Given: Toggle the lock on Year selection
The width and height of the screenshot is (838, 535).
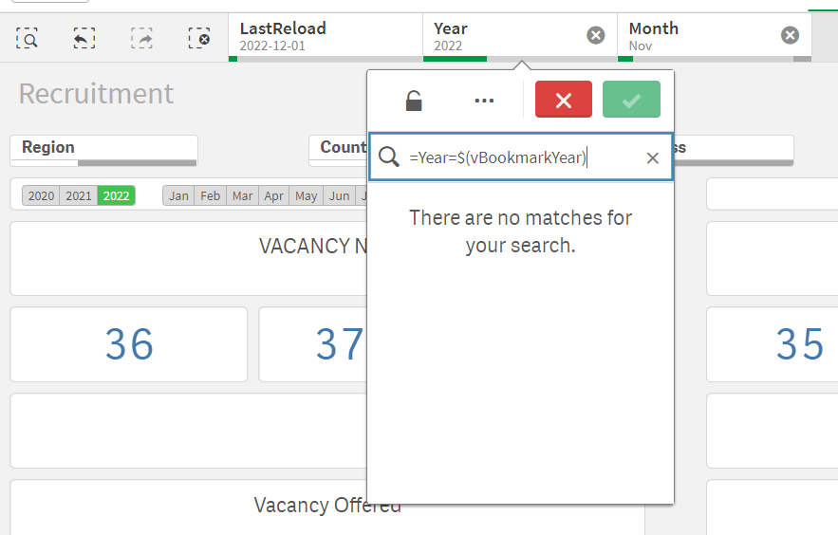Looking at the screenshot, I should 414,101.
